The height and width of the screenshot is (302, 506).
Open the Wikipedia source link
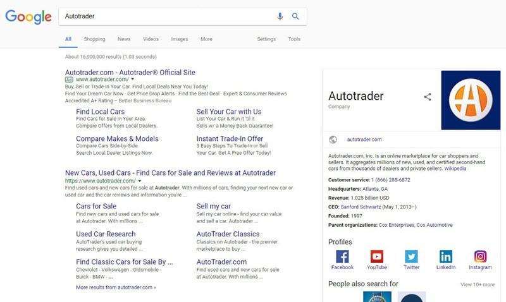[x=455, y=169]
